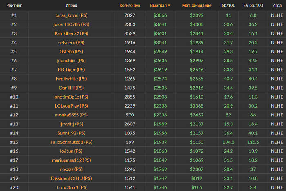Screen dimensions: 286x191
Task: Sort table by Кол-во рук header
Action: click(x=130, y=6)
